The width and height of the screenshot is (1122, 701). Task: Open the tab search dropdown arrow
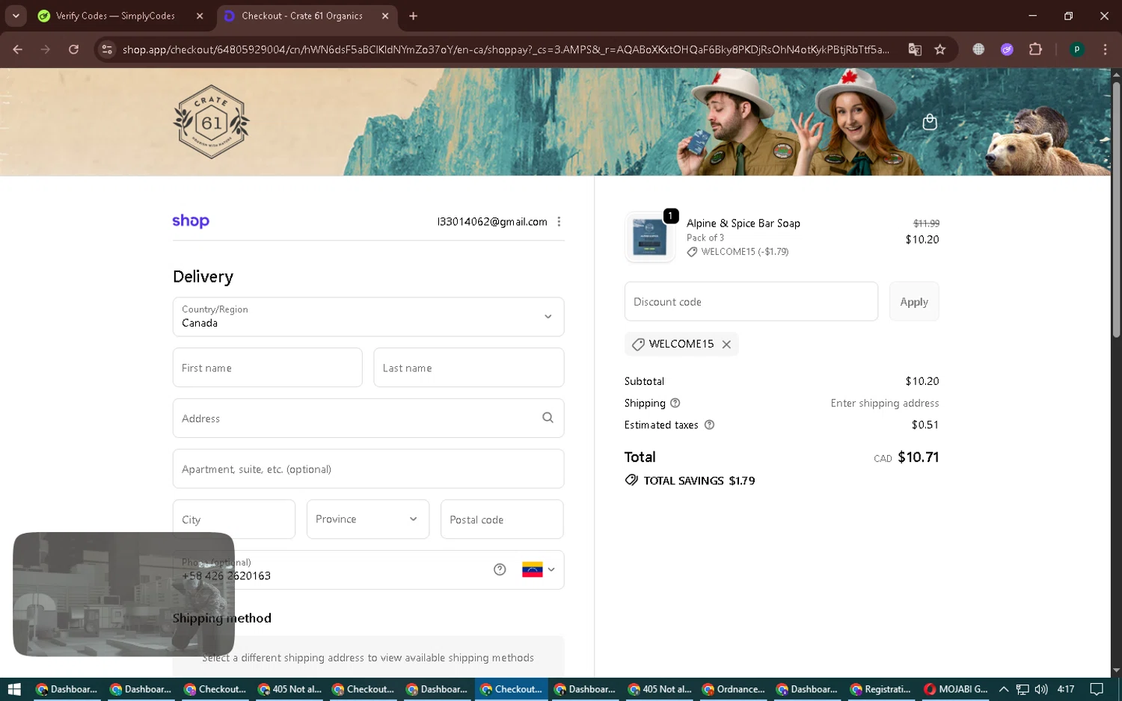16,16
